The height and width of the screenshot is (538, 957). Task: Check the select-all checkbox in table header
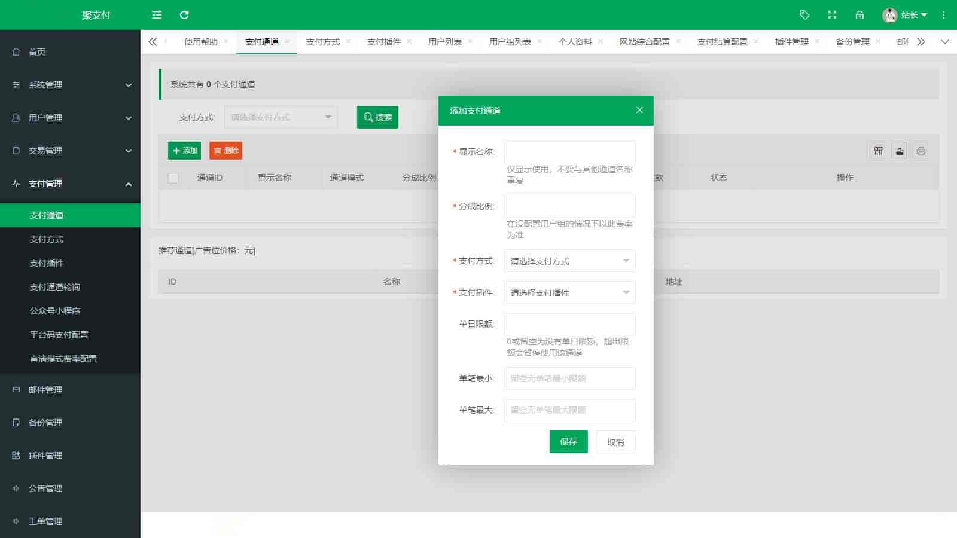[173, 178]
